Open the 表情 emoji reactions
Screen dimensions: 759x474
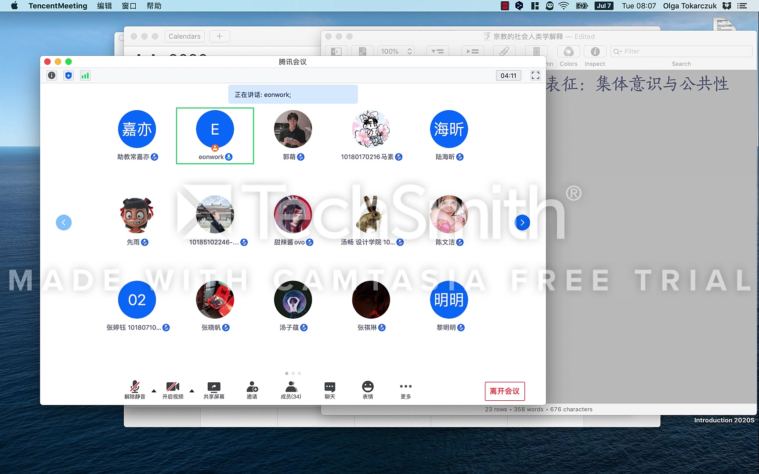[x=368, y=390]
